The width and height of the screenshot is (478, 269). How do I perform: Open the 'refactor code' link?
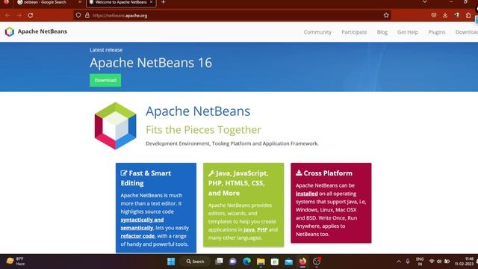137,236
